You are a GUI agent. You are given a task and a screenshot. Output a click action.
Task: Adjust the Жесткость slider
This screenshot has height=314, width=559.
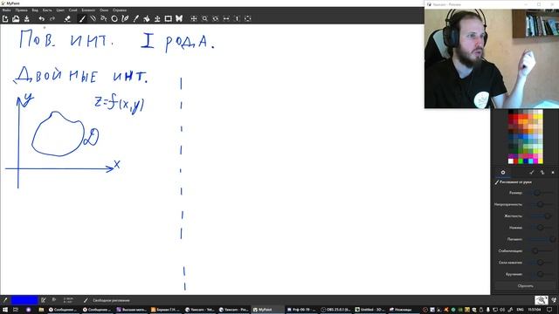tap(542, 216)
